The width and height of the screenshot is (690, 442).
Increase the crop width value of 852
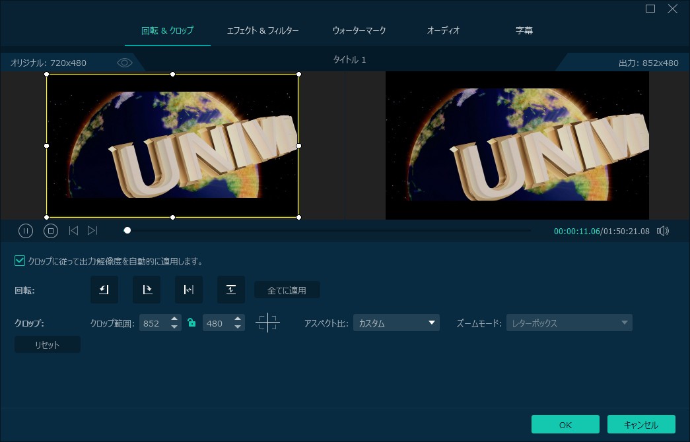point(174,319)
